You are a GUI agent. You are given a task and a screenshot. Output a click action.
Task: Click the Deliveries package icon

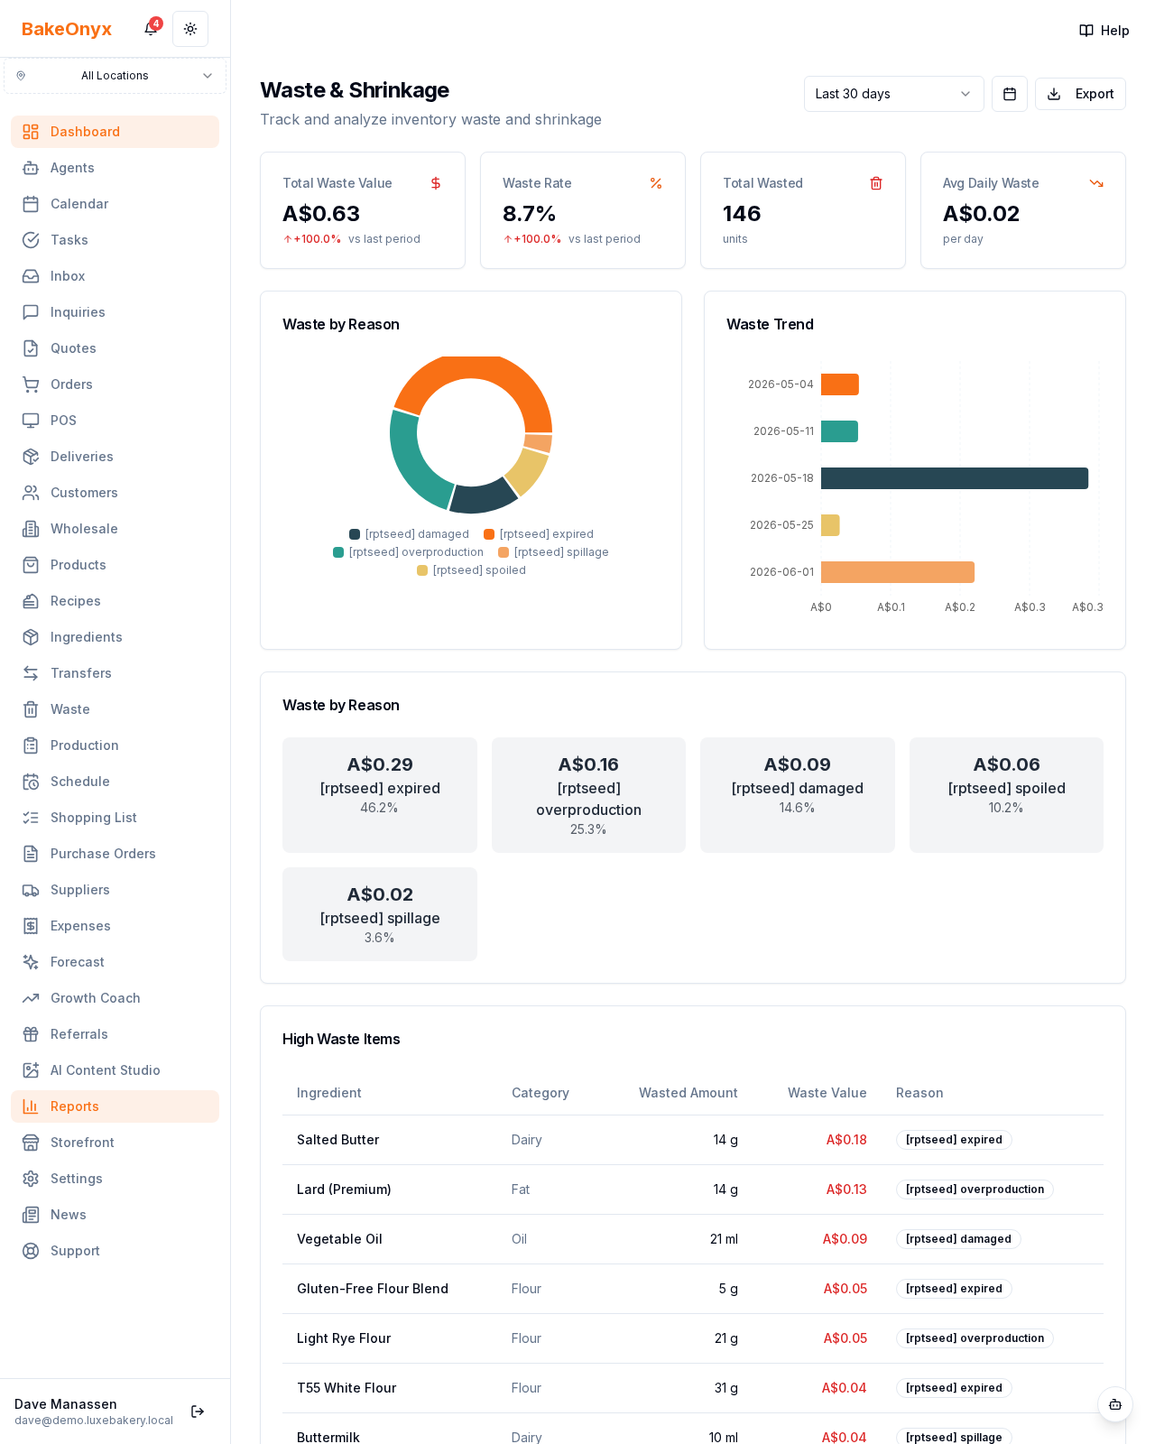point(31,457)
